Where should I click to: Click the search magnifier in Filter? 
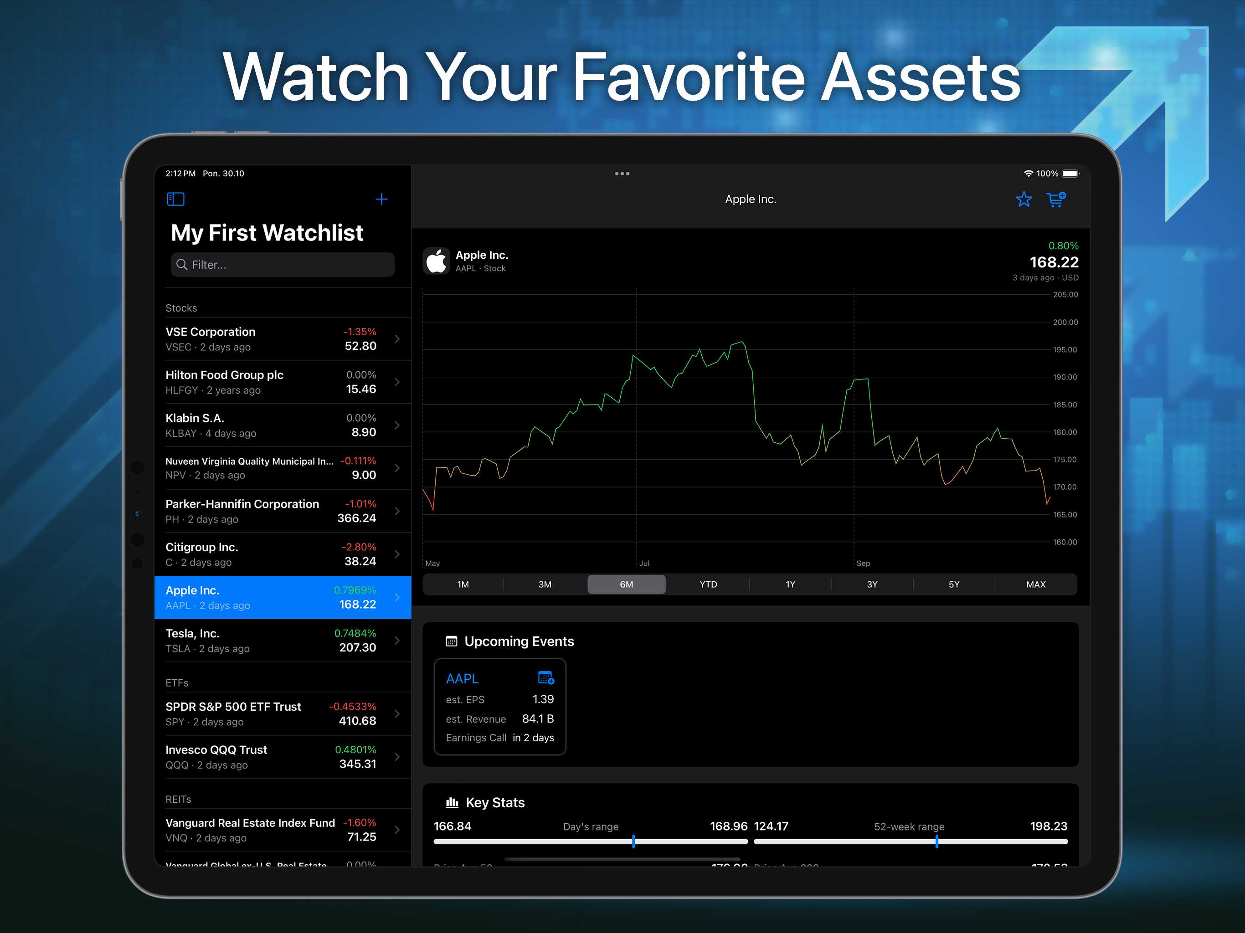pyautogui.click(x=182, y=265)
